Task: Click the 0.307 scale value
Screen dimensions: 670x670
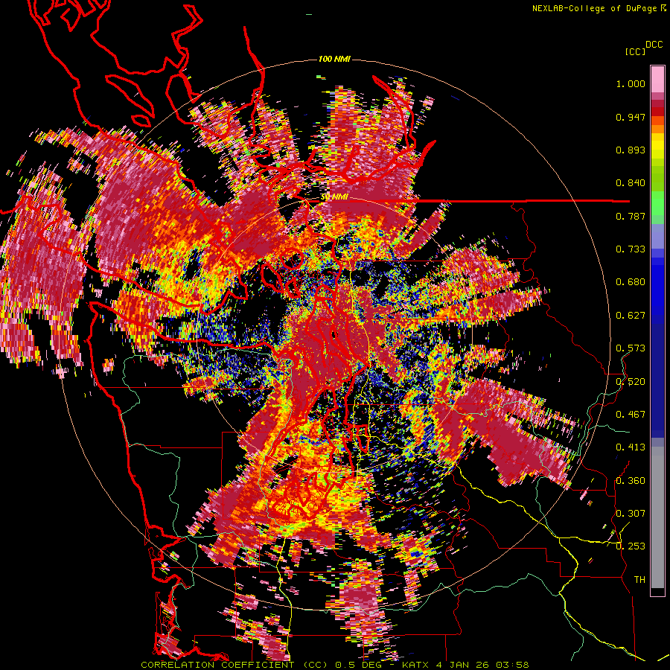Action: point(631,514)
